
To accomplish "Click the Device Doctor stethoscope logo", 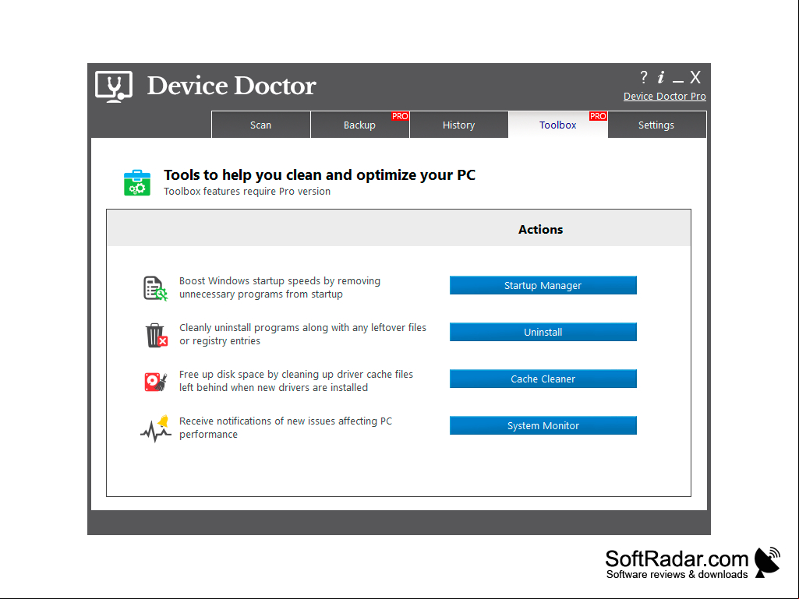I will [x=114, y=86].
